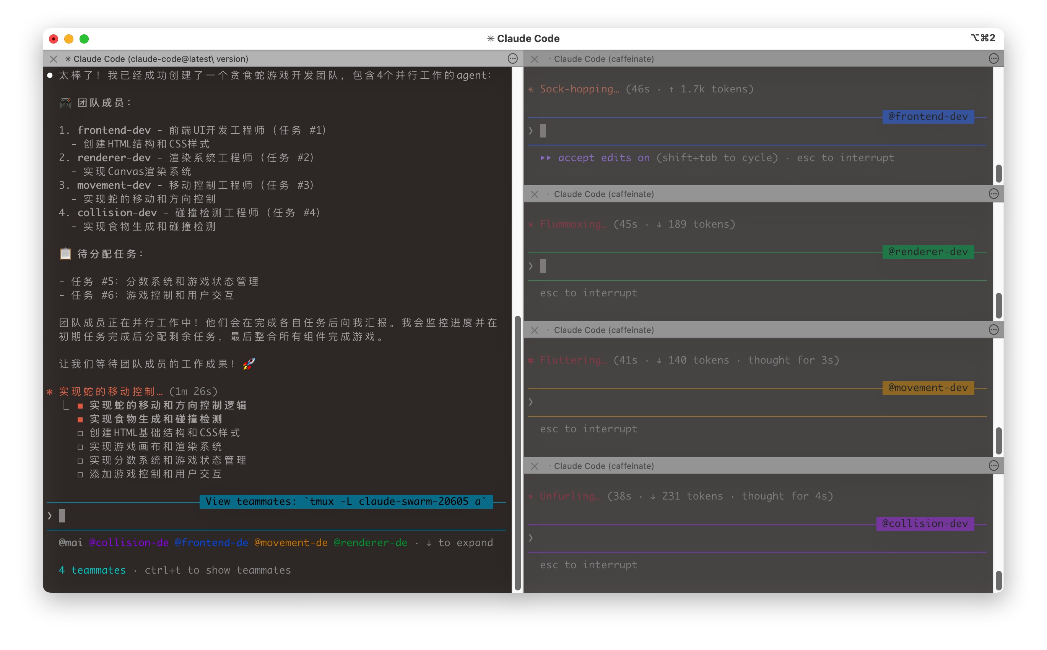The image size is (1047, 650).
Task: Click the in-progress '实现食物生成和碰撞检测' task box
Action: point(80,420)
